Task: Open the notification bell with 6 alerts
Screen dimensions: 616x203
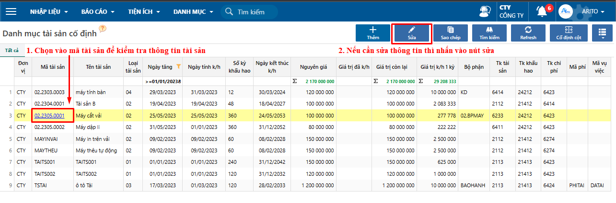Action: click(542, 11)
